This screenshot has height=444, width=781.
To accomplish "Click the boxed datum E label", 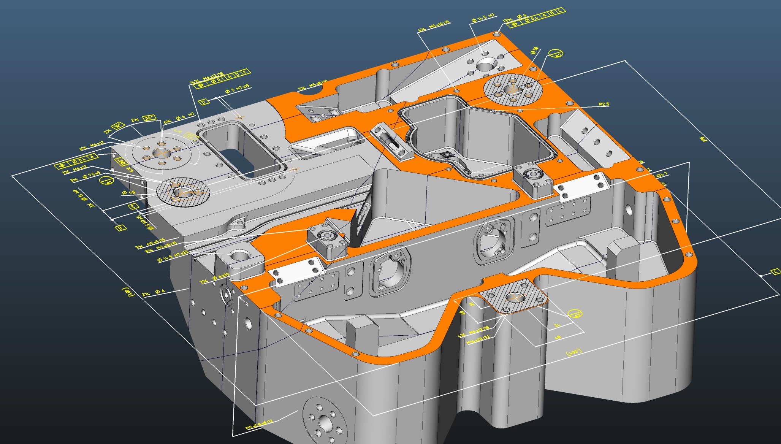I will tap(133, 206).
